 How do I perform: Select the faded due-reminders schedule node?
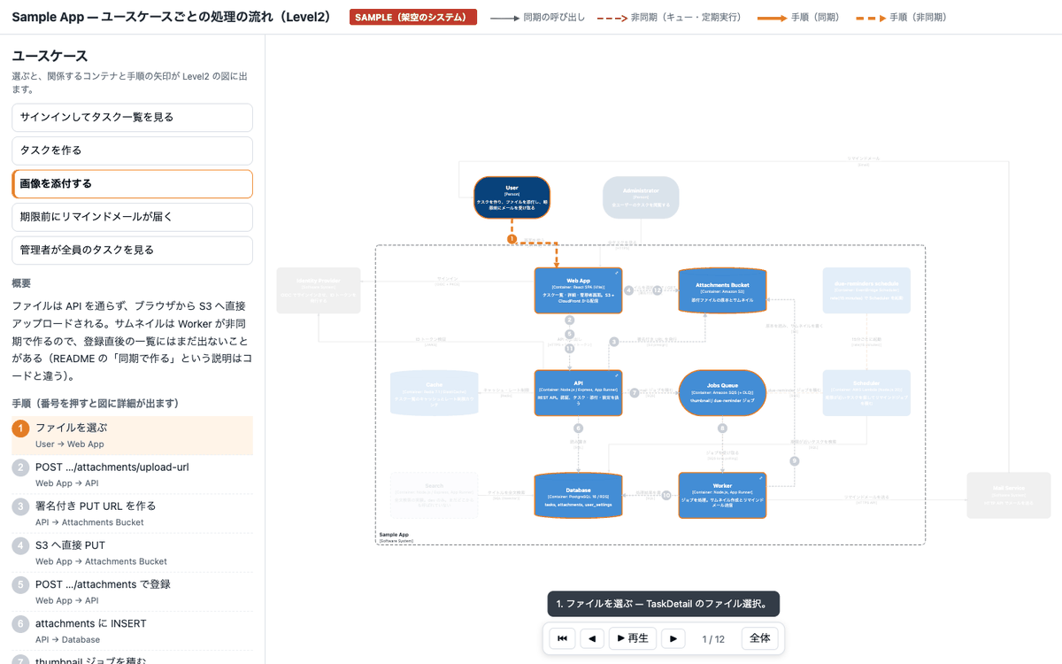866,290
